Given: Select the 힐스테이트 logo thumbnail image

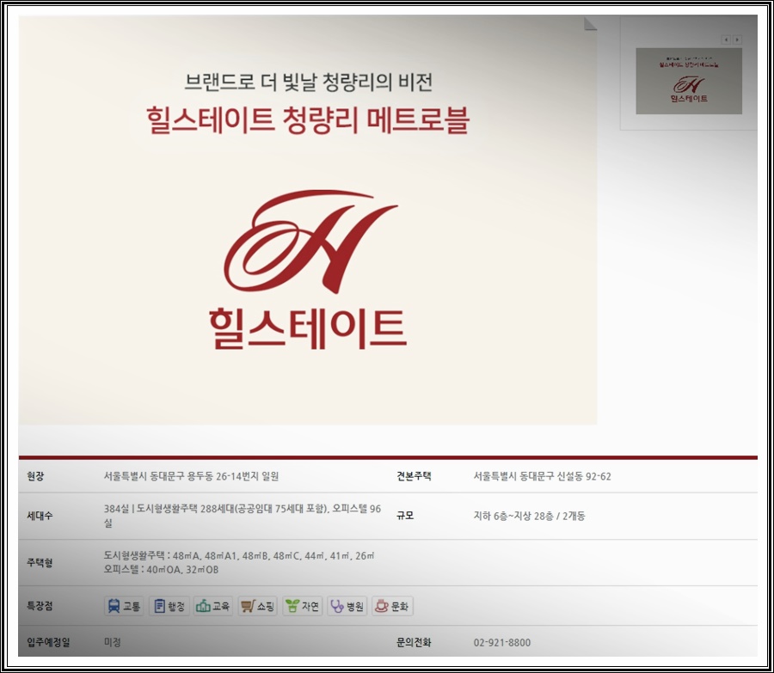Looking at the screenshot, I should tap(689, 81).
